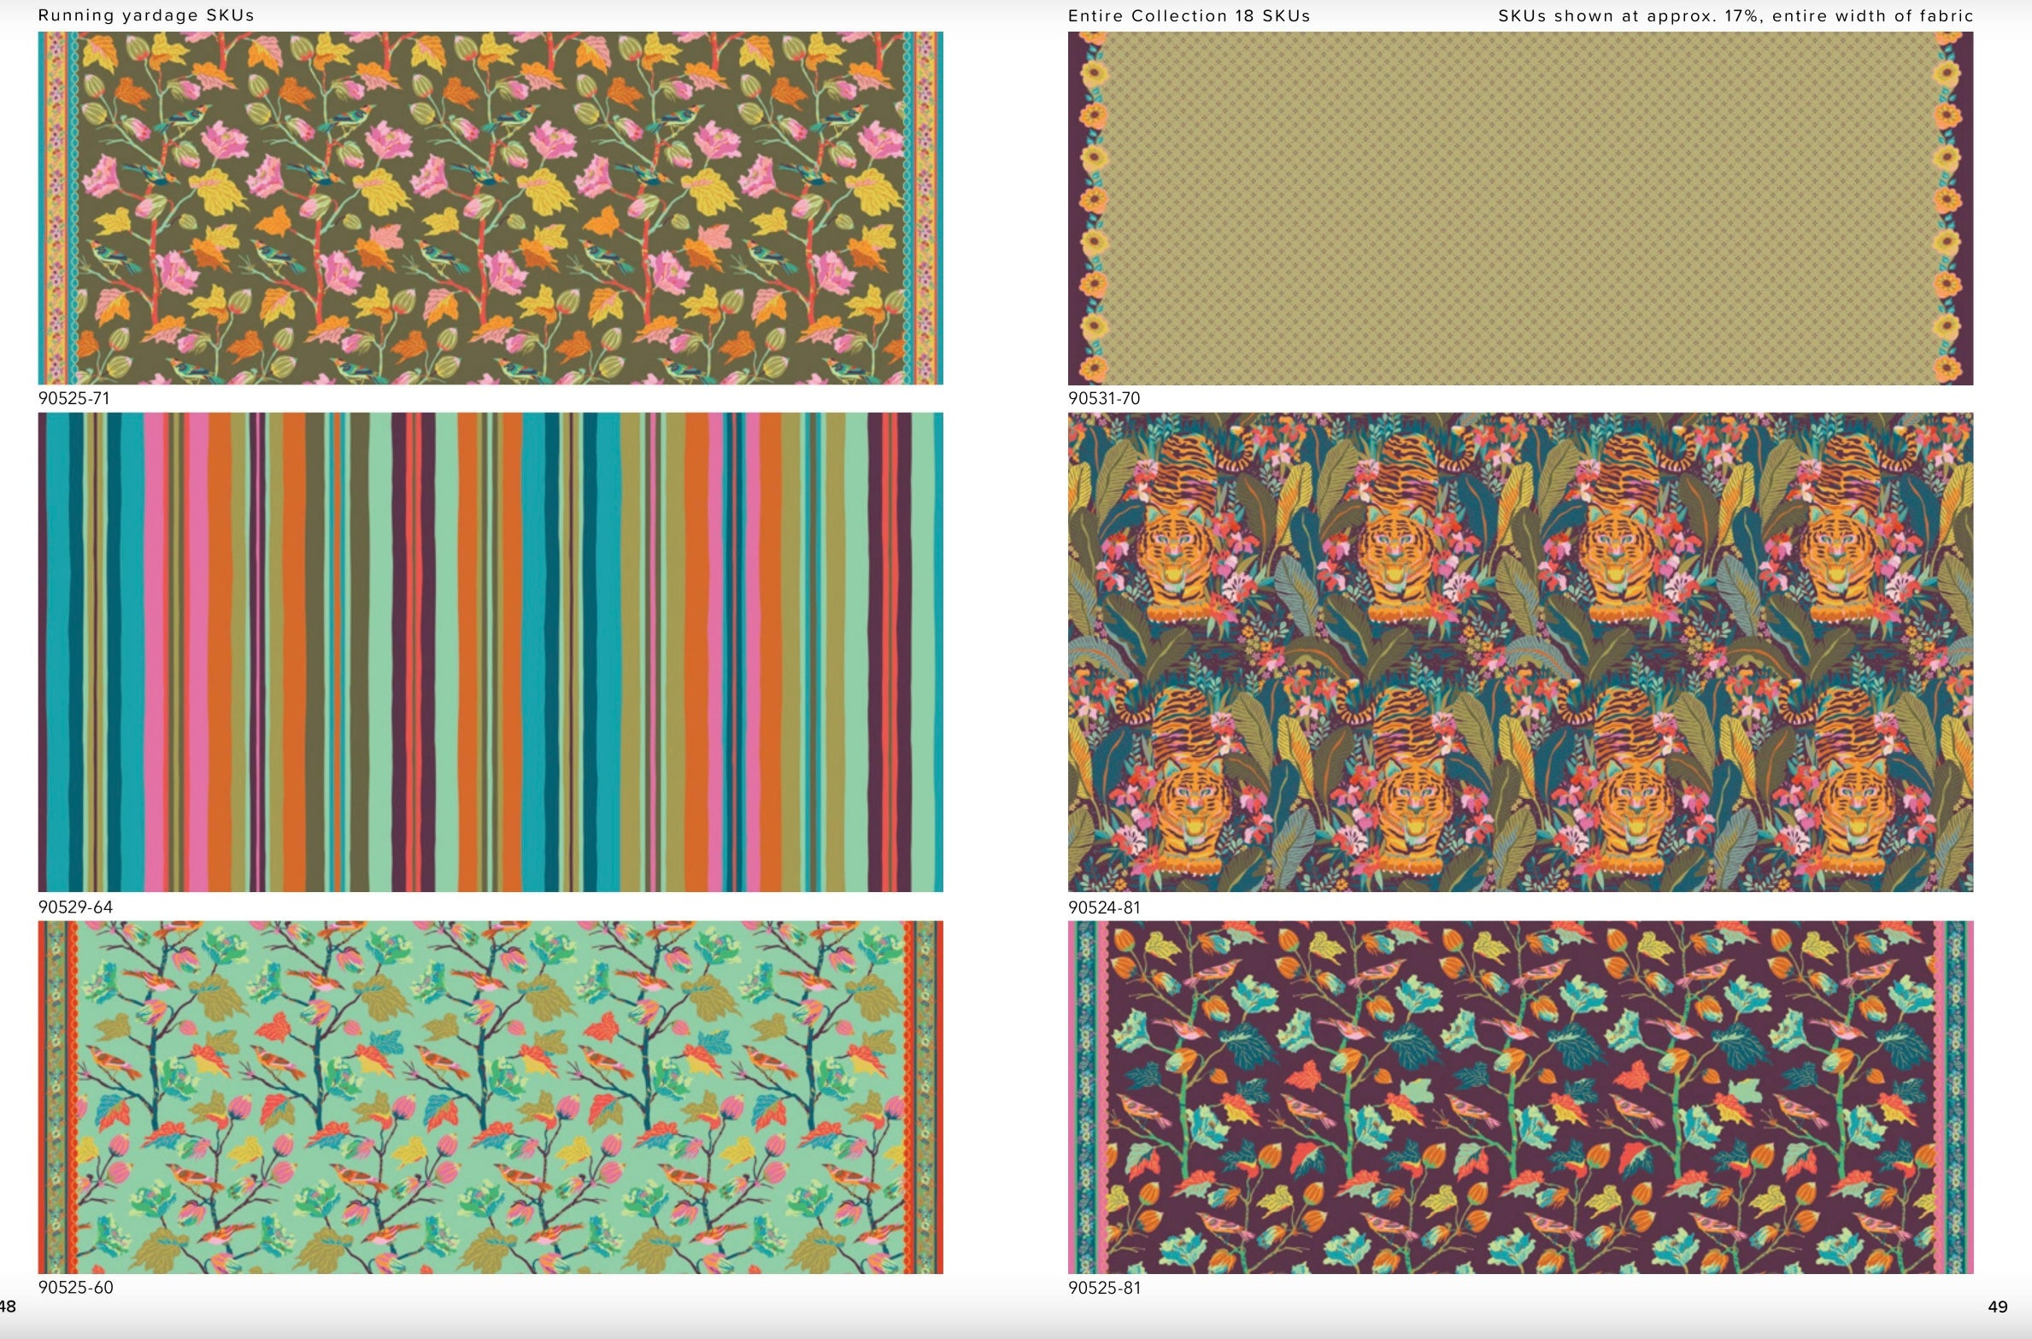The width and height of the screenshot is (2032, 1339).
Task: Click the SKU label 90525-60
Action: (x=76, y=1287)
